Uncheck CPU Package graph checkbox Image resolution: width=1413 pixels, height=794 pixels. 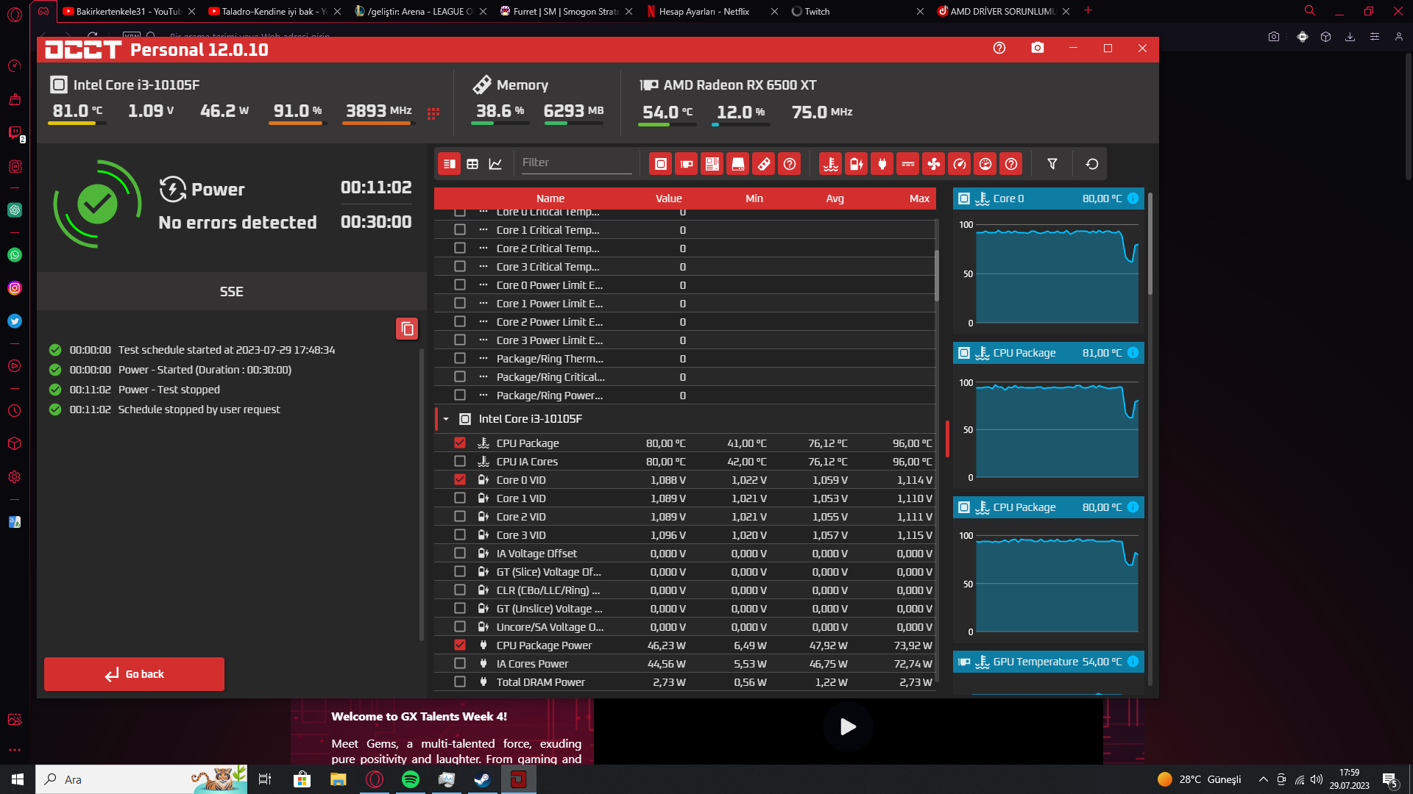click(460, 443)
